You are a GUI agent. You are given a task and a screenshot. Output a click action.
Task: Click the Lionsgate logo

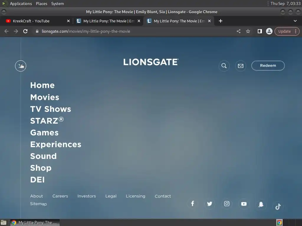[x=151, y=62]
